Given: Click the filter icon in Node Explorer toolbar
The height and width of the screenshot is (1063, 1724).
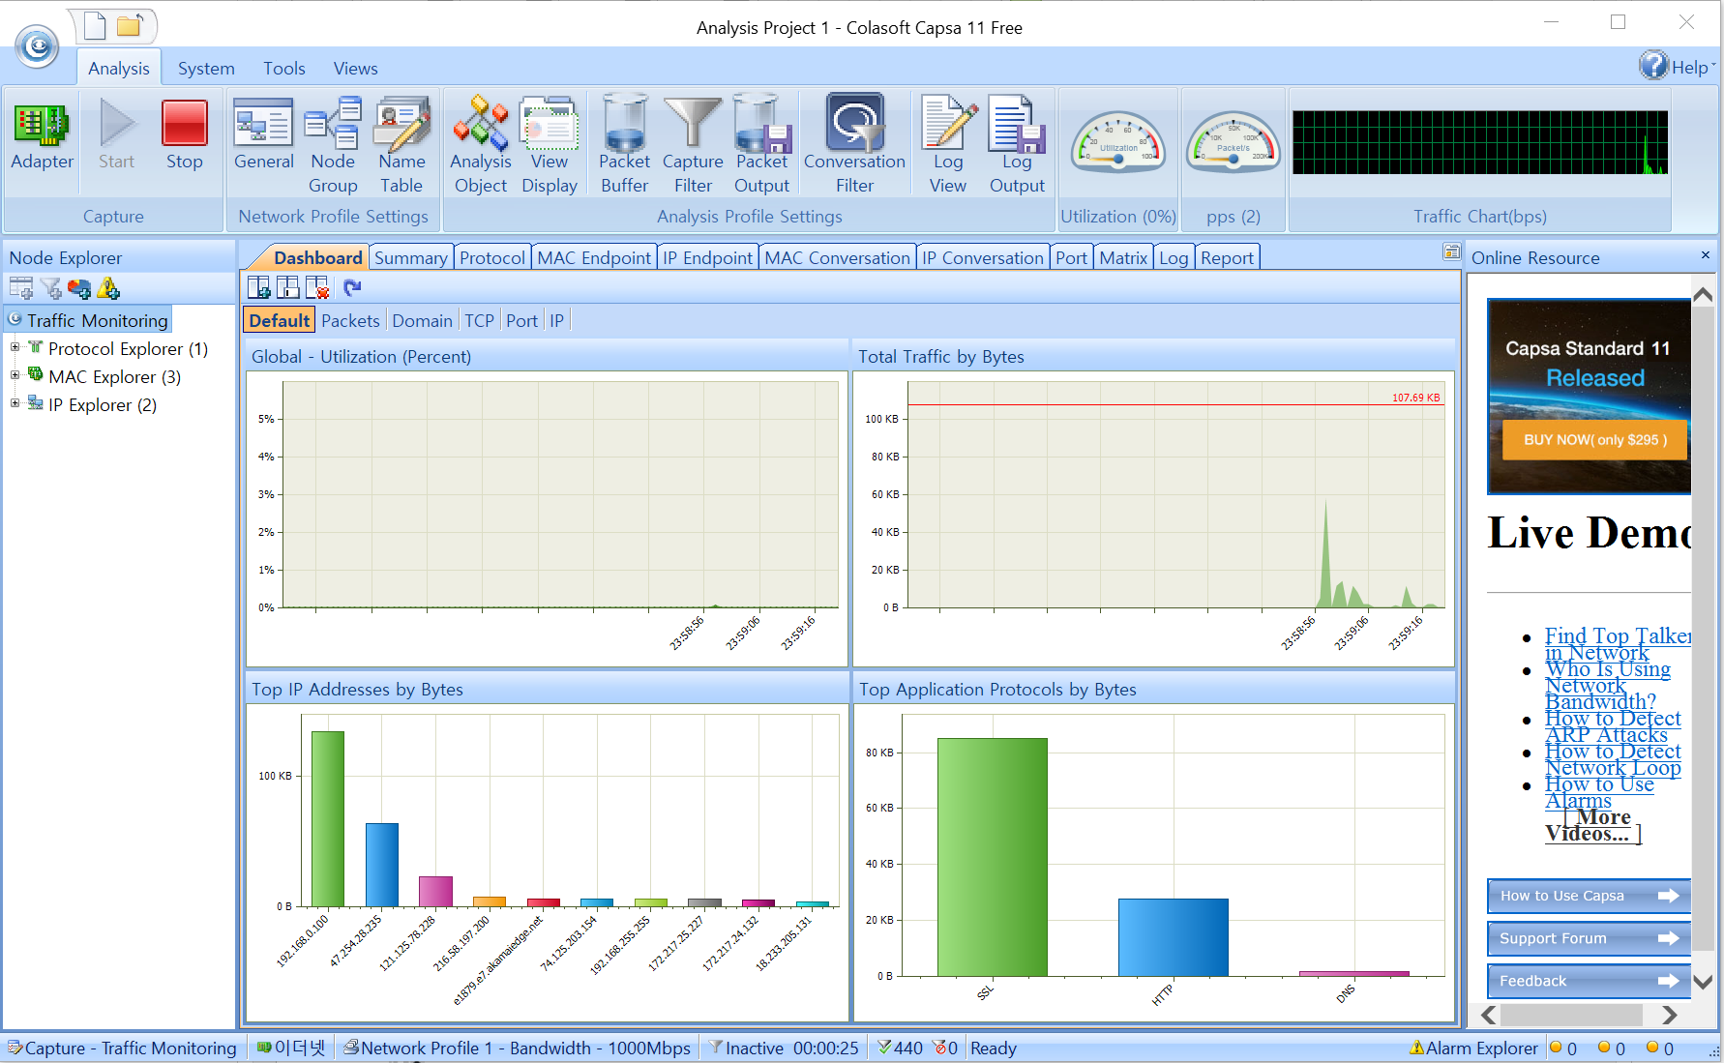Looking at the screenshot, I should point(51,287).
